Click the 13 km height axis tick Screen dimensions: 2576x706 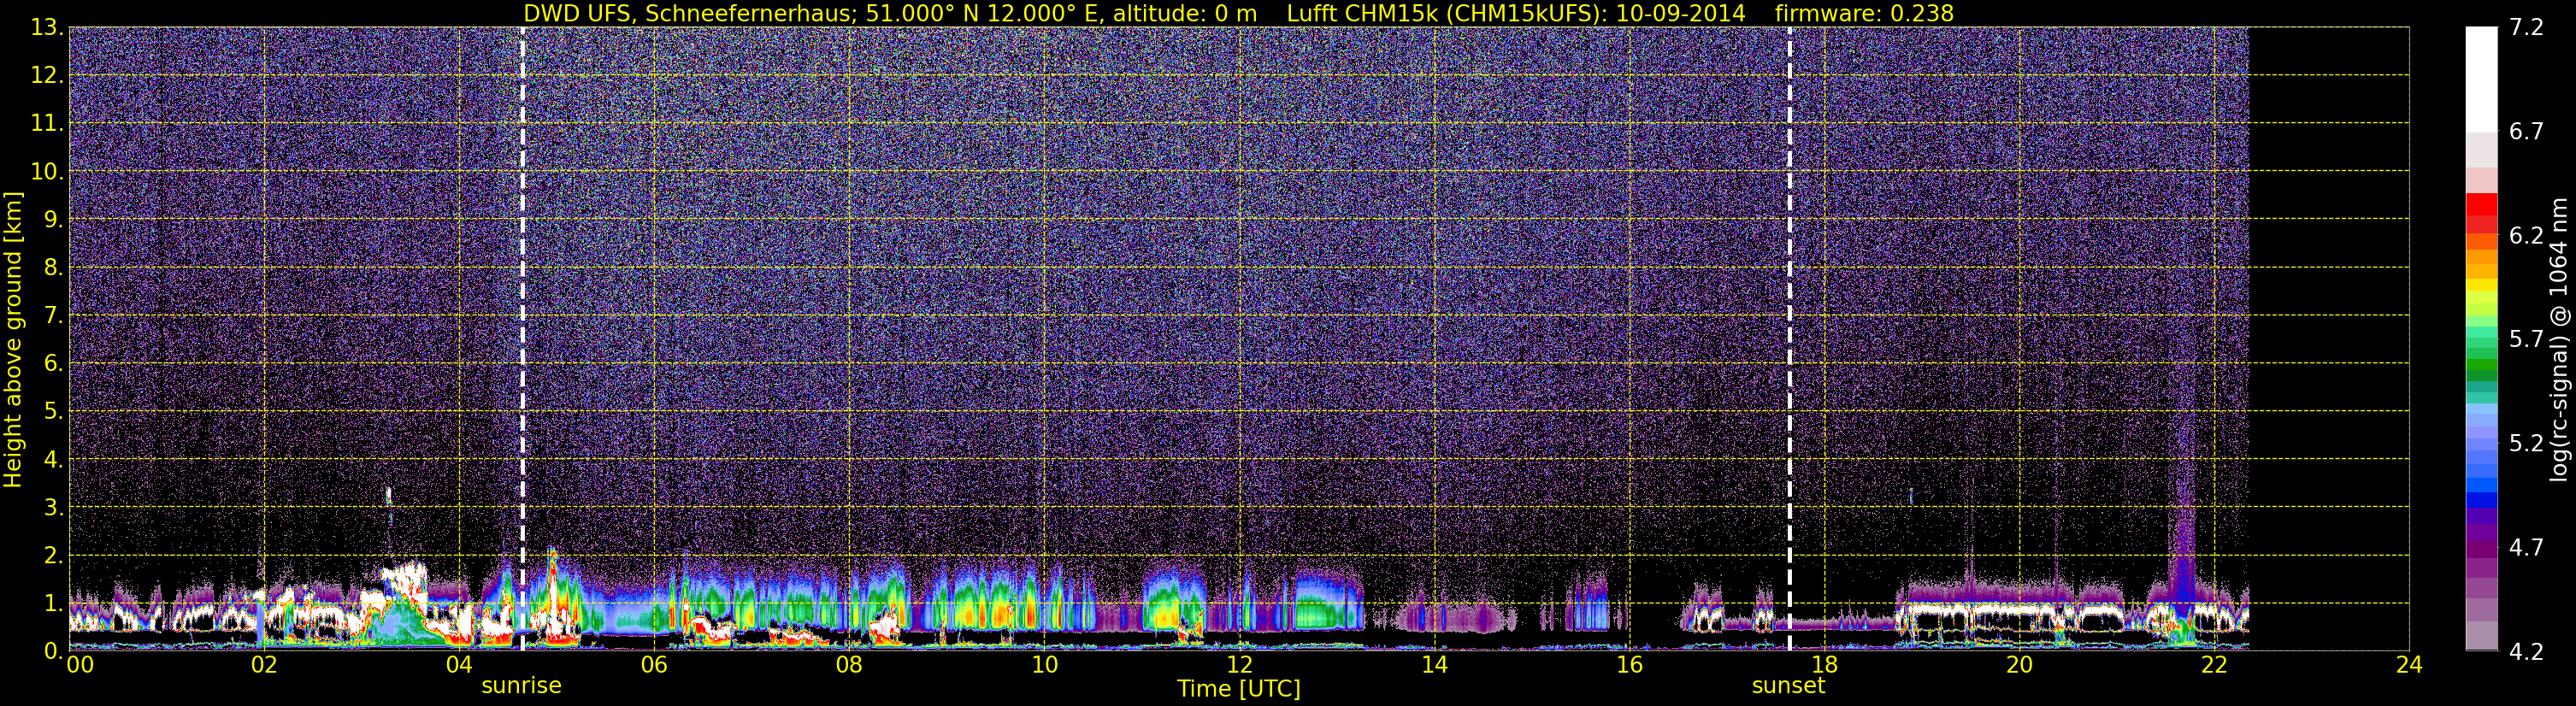(x=45, y=28)
